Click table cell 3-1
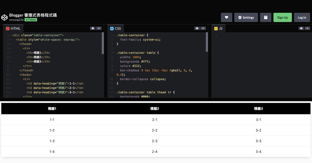Viewport: 312px width, 163px height. 258,120
